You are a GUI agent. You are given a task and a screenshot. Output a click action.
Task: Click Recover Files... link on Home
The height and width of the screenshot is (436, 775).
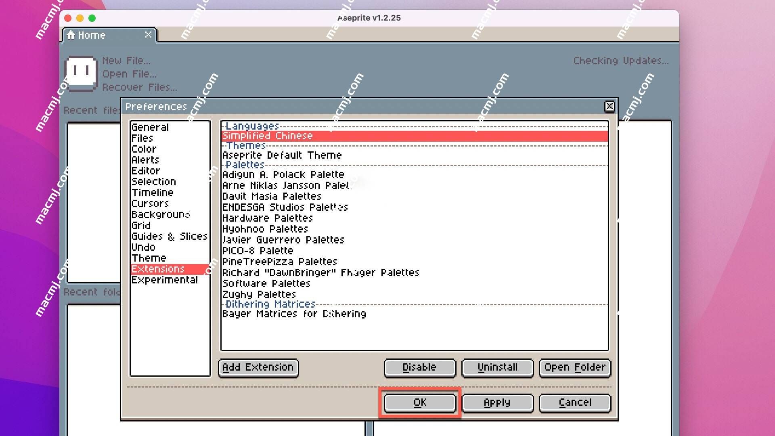(140, 87)
